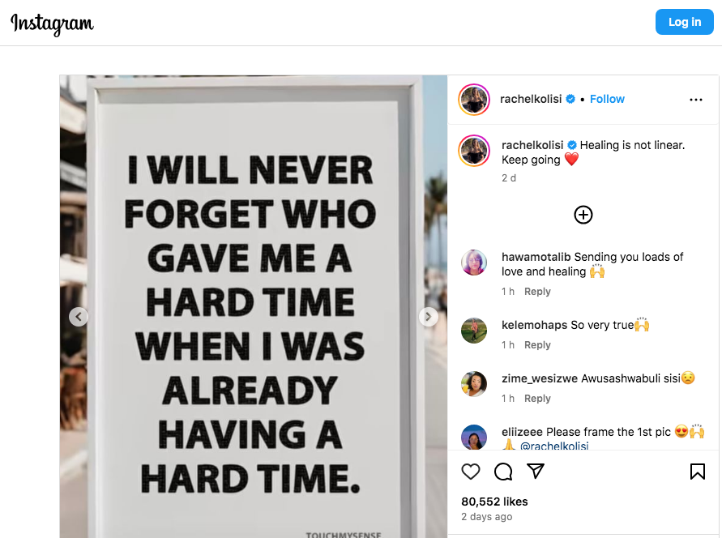Save post with bookmark icon
The image size is (722, 538).
[697, 472]
